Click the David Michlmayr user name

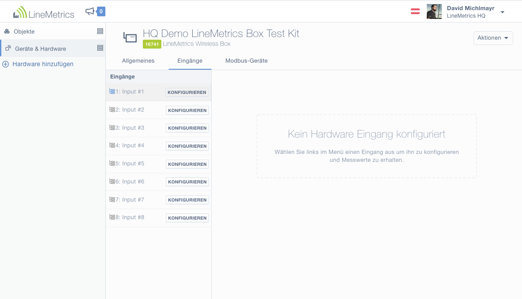470,8
